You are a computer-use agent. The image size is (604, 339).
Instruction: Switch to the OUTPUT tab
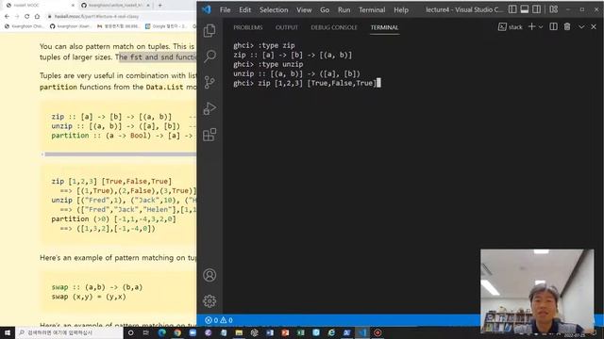287,27
